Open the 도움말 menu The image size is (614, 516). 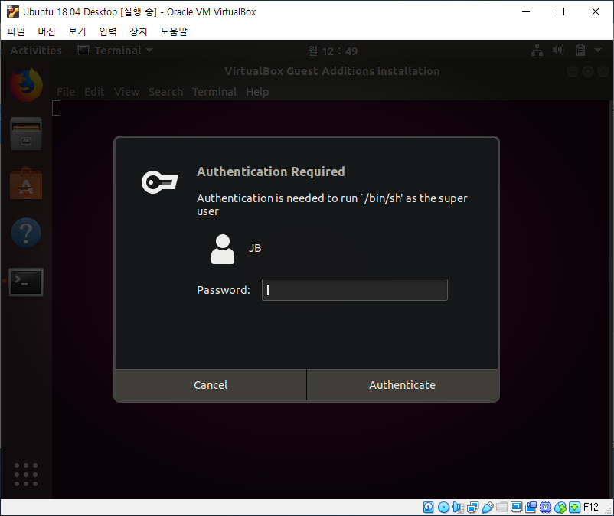pyautogui.click(x=174, y=31)
